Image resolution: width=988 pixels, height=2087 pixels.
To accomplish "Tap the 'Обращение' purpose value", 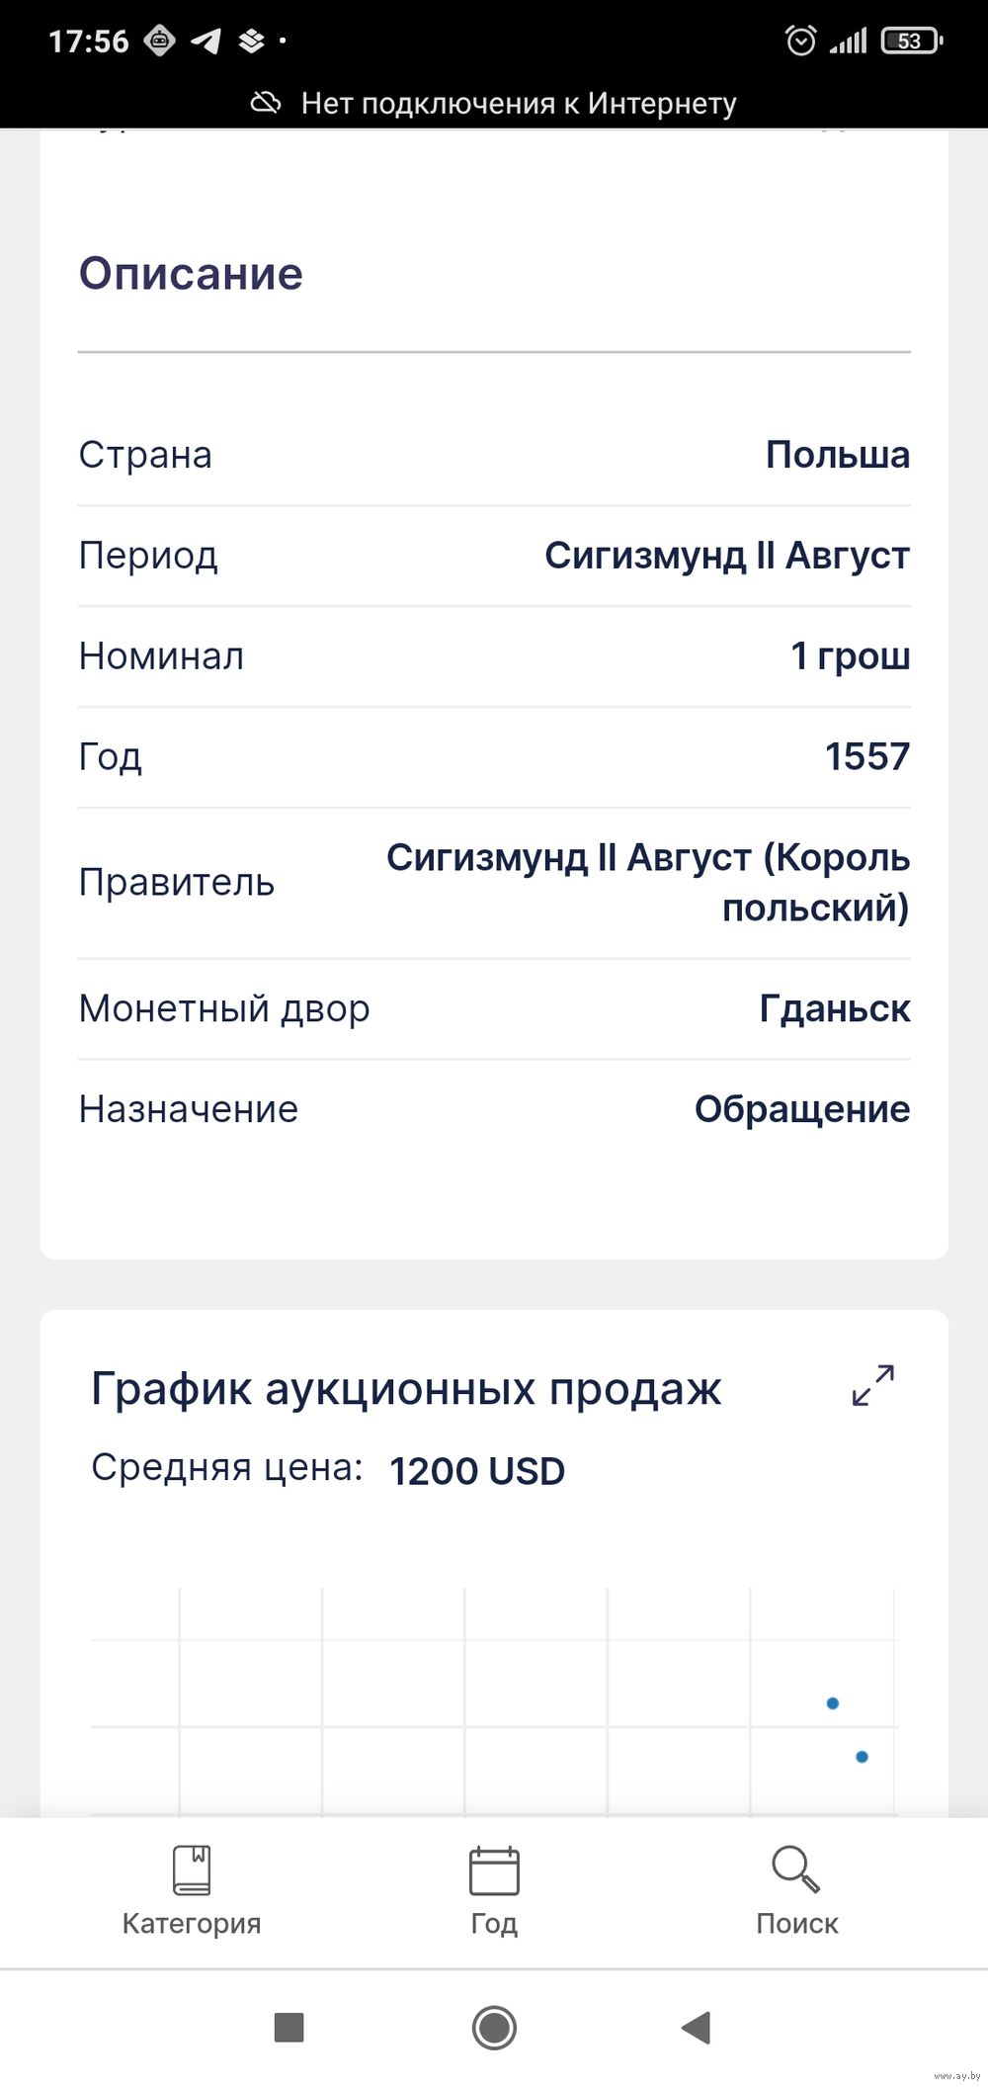I will pyautogui.click(x=802, y=1109).
